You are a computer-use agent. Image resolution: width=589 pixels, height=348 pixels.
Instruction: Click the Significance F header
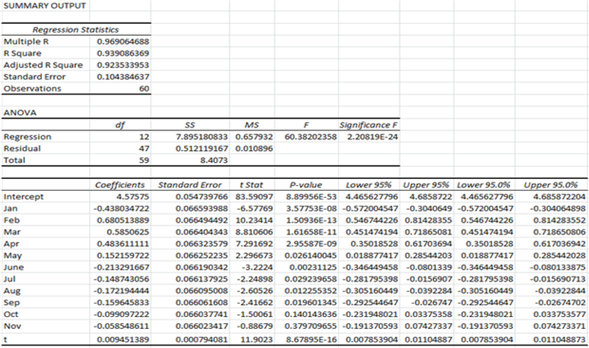pos(368,125)
